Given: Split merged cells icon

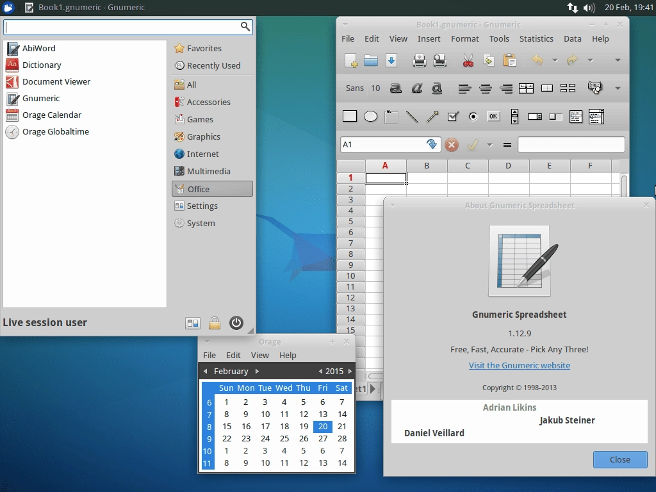Looking at the screenshot, I should pyautogui.click(x=568, y=88).
